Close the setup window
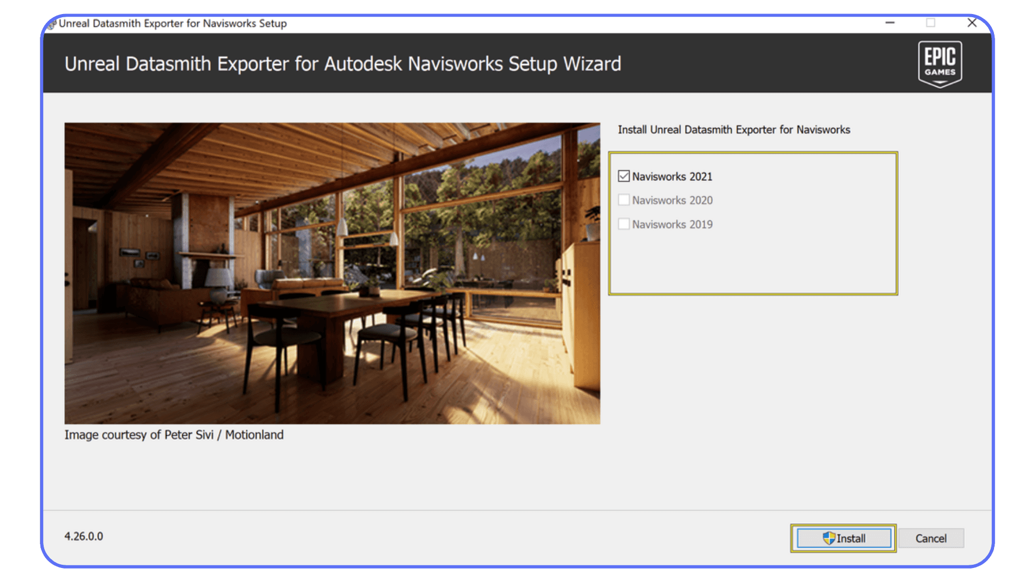1035x582 pixels. point(972,23)
